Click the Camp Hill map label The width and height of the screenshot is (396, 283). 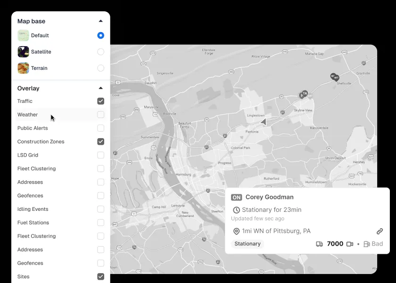tap(159, 207)
